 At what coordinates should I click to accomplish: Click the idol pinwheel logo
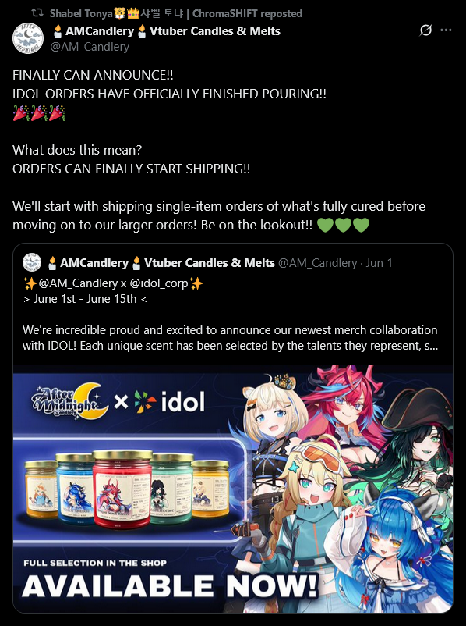click(x=143, y=402)
